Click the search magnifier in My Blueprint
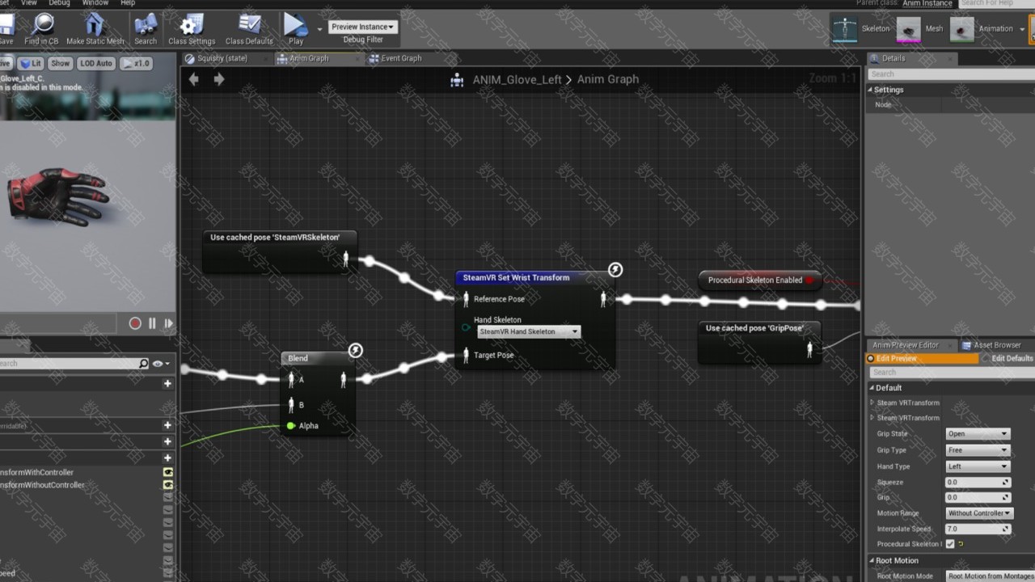The image size is (1035, 582). click(x=144, y=364)
